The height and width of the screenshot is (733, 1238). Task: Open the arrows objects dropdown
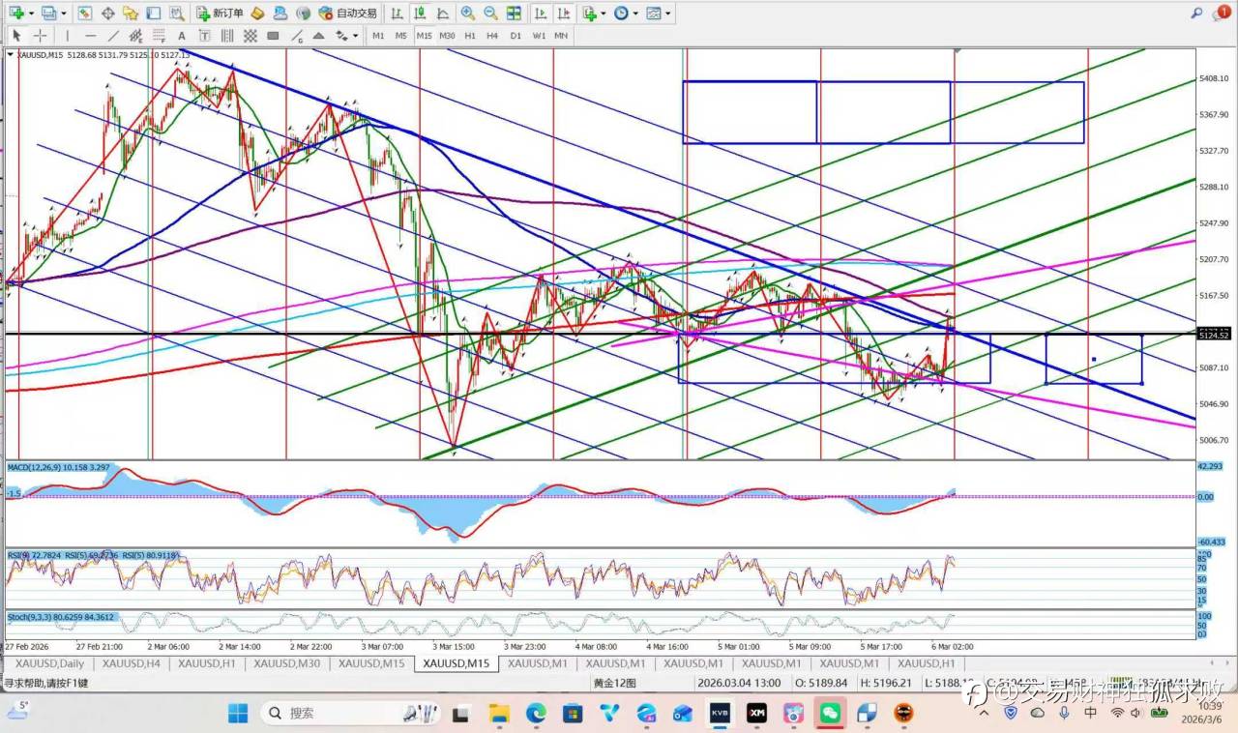pyautogui.click(x=356, y=36)
